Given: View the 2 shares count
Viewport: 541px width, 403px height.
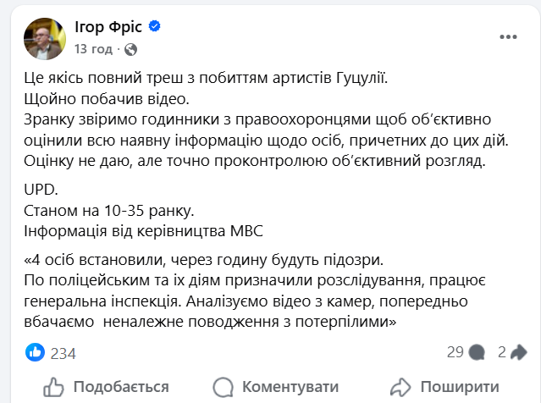Looking at the screenshot, I should (502, 352).
